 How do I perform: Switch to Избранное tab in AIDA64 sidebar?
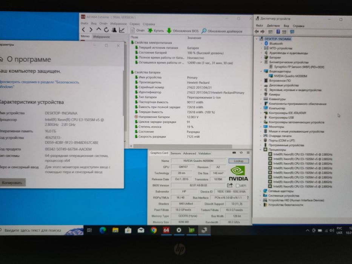(x=101, y=37)
